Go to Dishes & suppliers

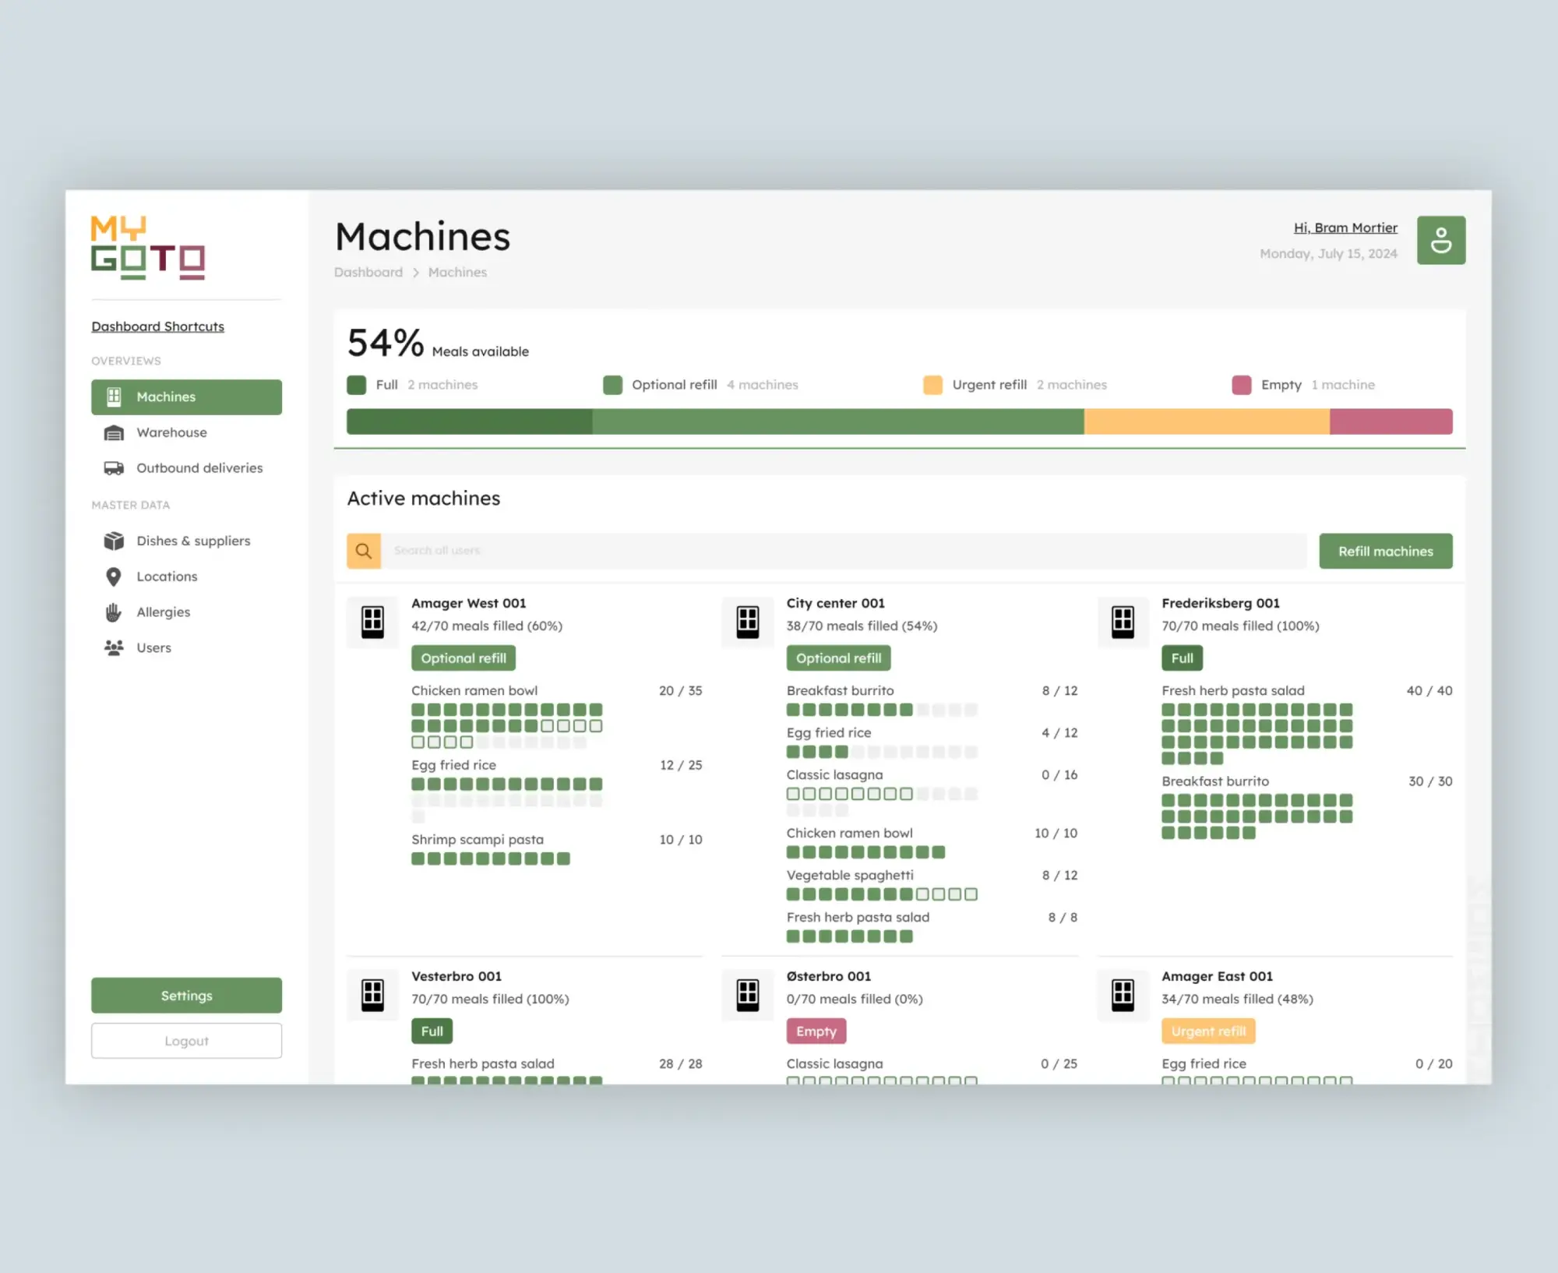193,541
